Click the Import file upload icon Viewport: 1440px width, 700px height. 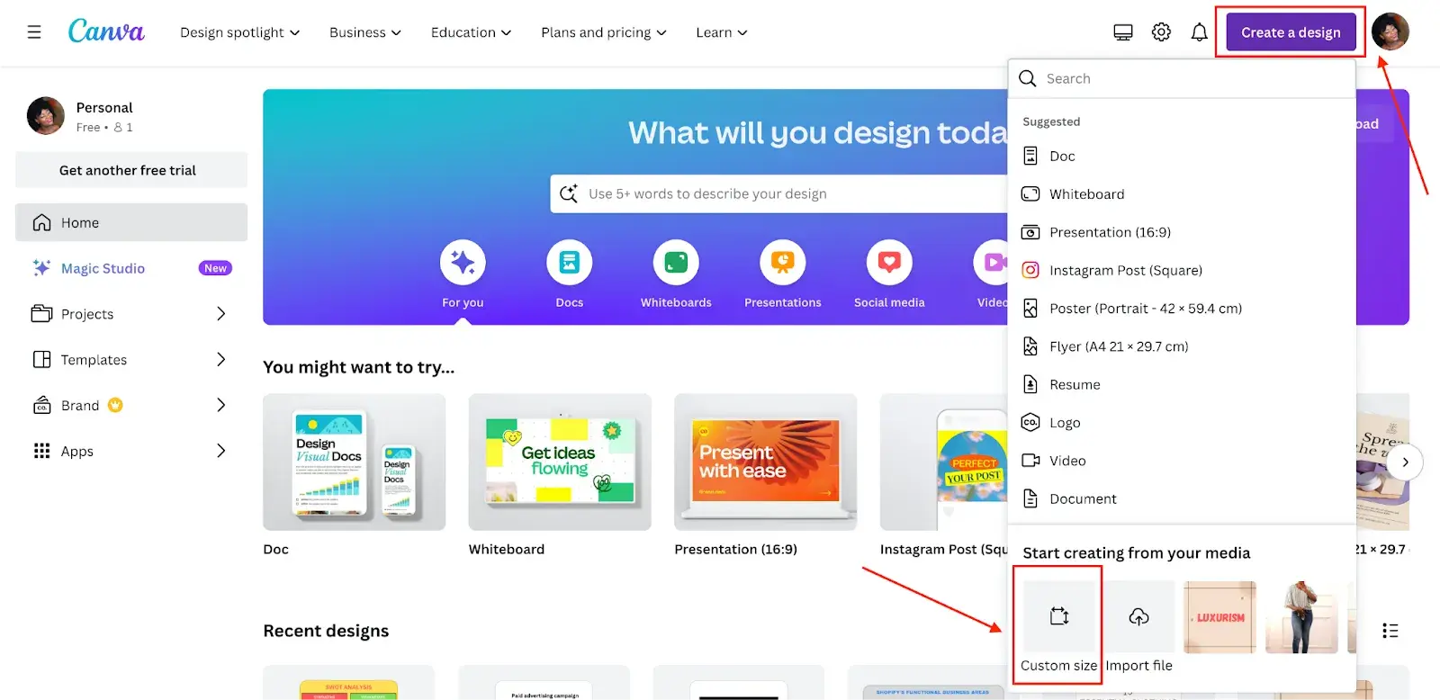pyautogui.click(x=1138, y=616)
